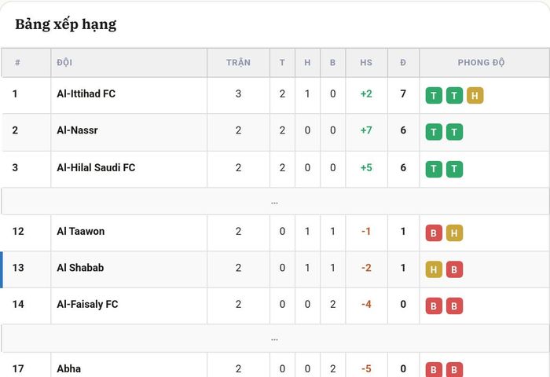Image resolution: width=550 pixels, height=377 pixels.
Task: Expand hidden rows between Al-Hilal and Al Taawon
Action: click(275, 202)
